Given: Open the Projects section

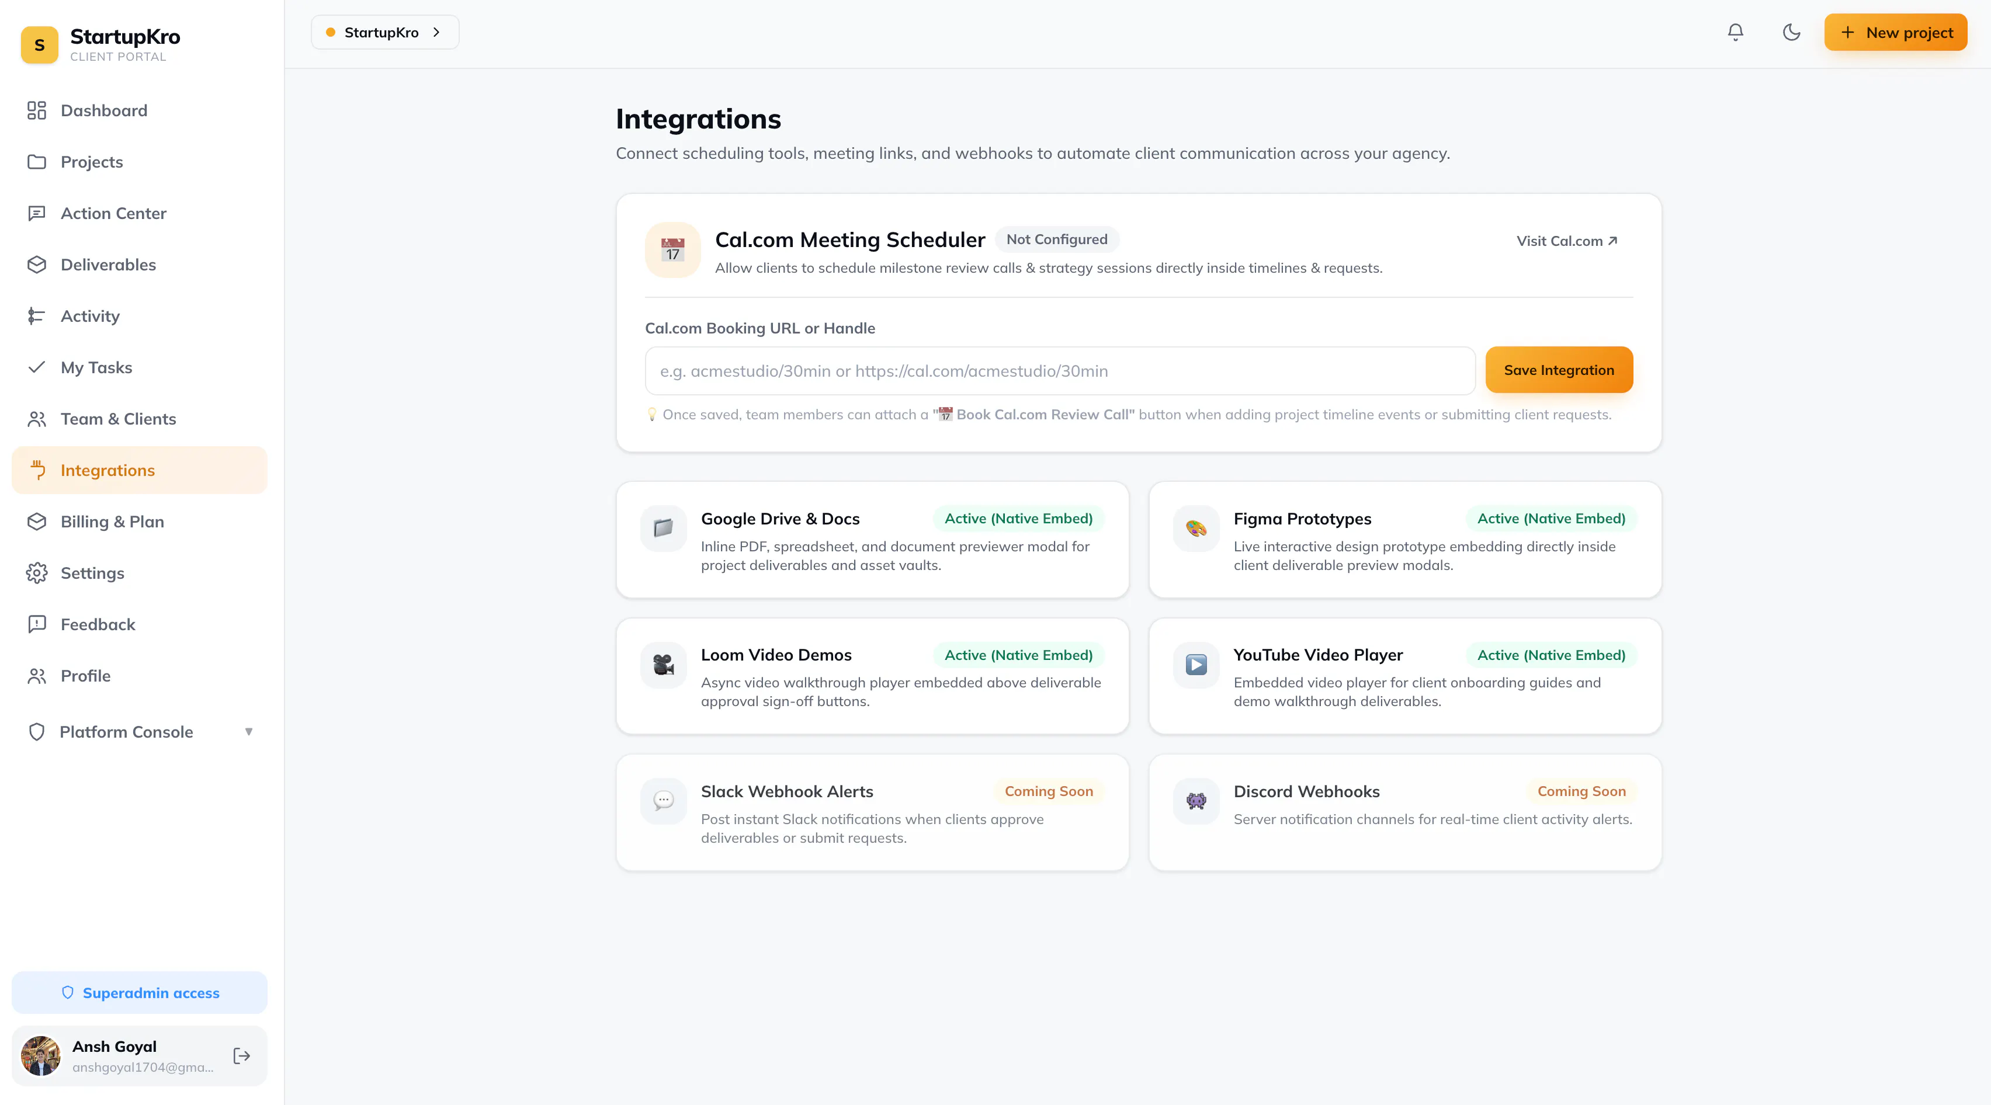Looking at the screenshot, I should 139,162.
